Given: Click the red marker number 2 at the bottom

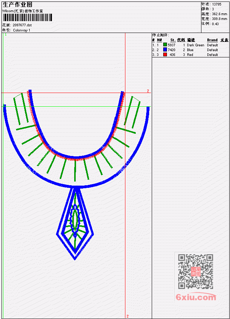Looking at the screenshot, I should 128,316.
